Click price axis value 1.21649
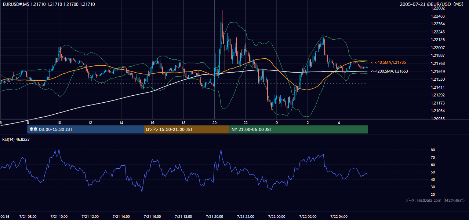The width and height of the screenshot is (469, 220). pos(437,71)
